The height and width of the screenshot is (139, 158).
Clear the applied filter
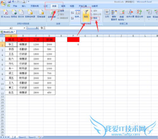coord(94,11)
